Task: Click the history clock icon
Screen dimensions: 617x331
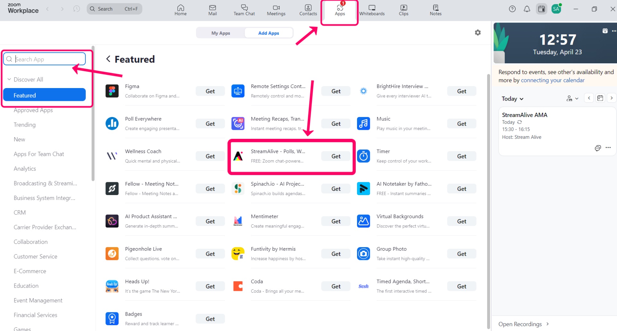Action: point(76,9)
